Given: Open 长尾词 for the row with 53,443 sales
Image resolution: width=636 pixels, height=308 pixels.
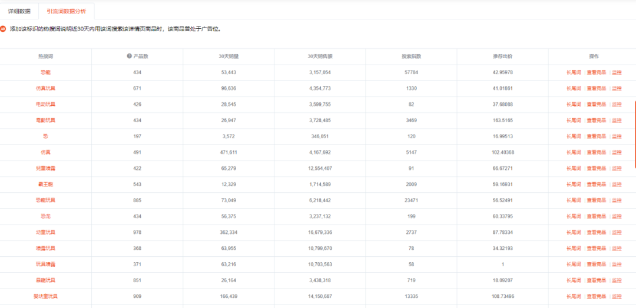Looking at the screenshot, I should (x=574, y=72).
